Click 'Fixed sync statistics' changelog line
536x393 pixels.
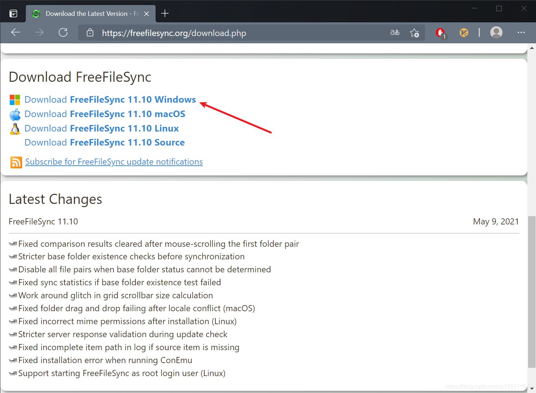click(120, 282)
